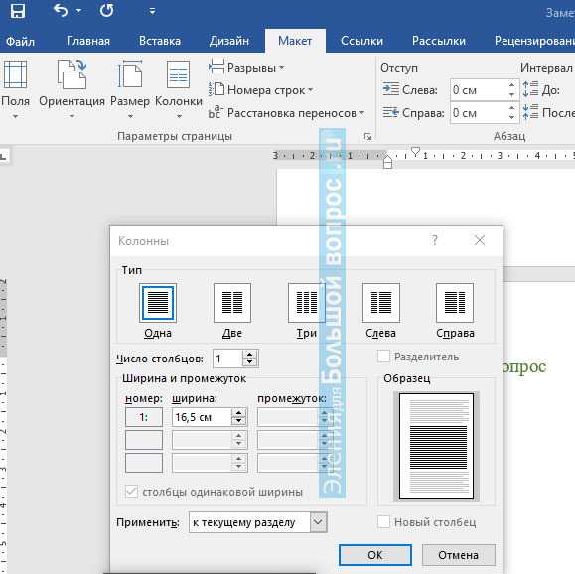Open the Undo history dropdown arrow

click(x=78, y=11)
